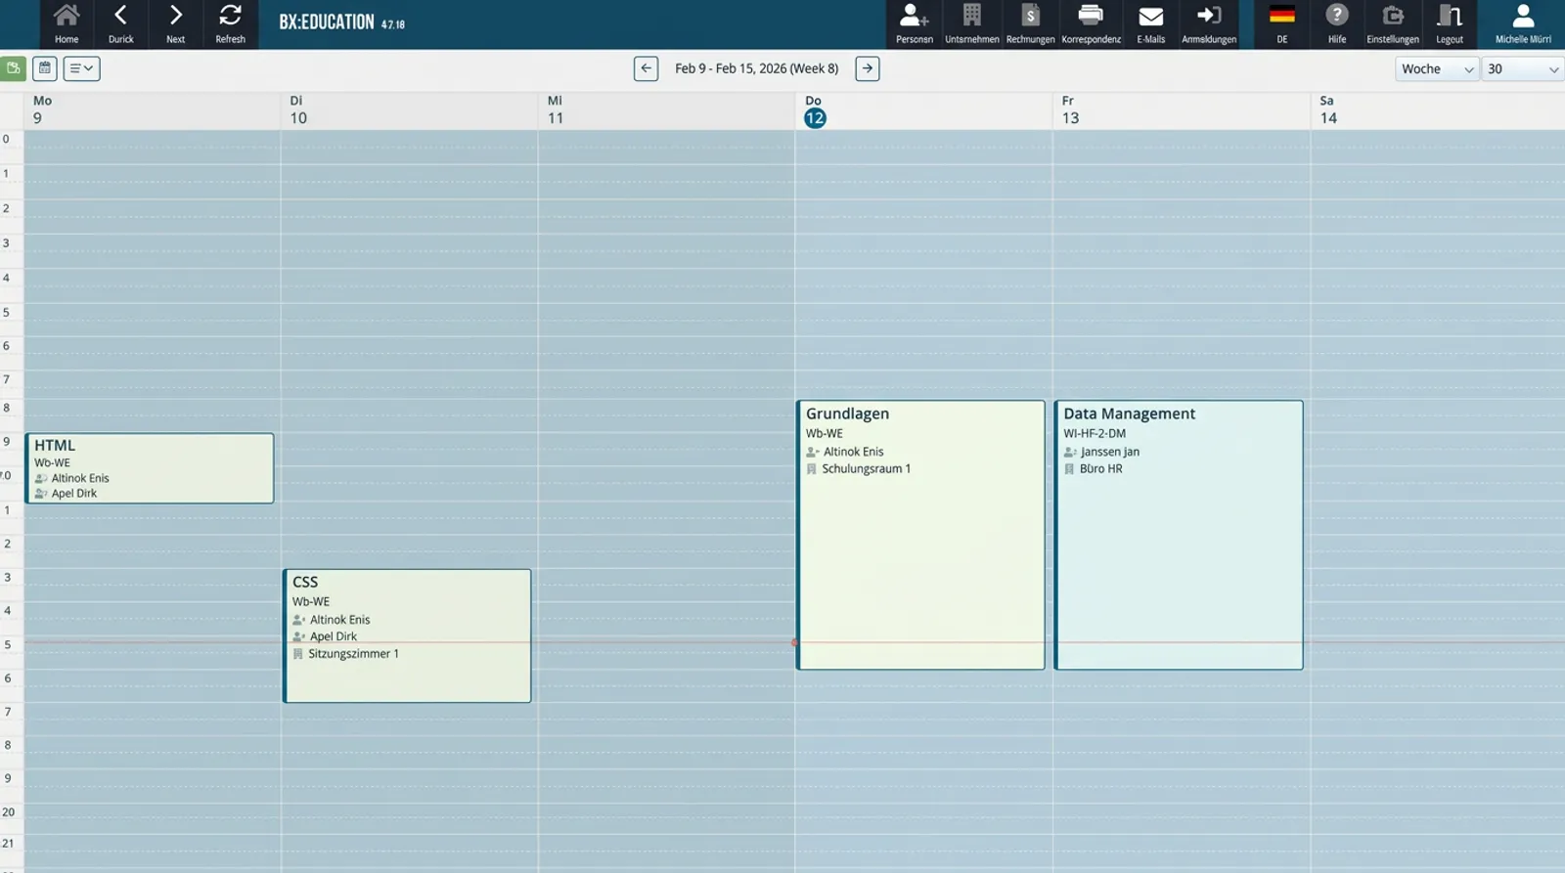Go to the Home page

coord(67,23)
